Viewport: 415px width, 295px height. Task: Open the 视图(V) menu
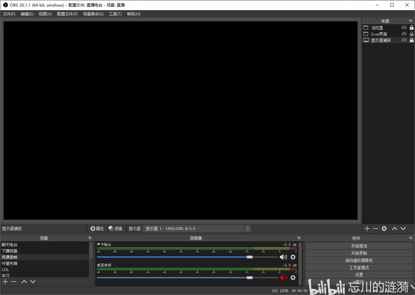pyautogui.click(x=45, y=14)
